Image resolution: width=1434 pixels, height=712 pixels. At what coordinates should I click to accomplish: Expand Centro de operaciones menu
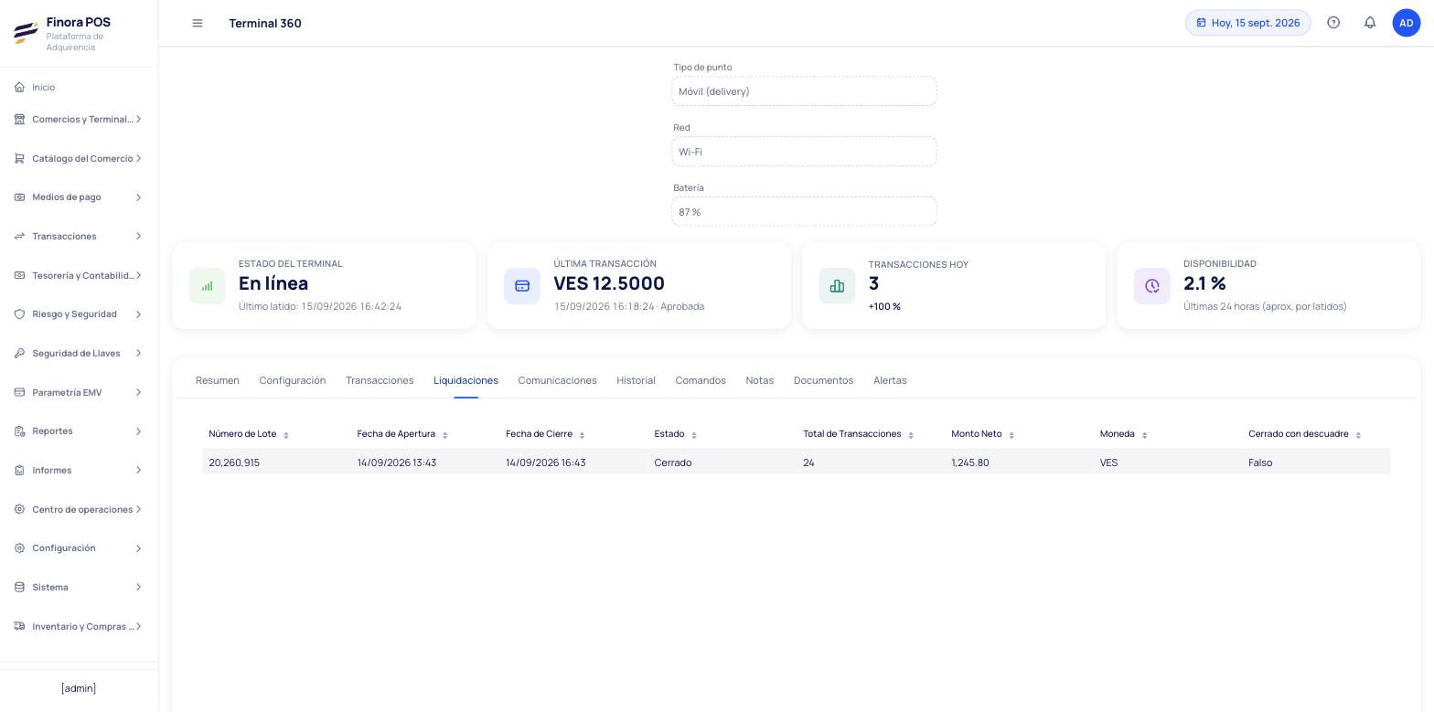coord(79,509)
